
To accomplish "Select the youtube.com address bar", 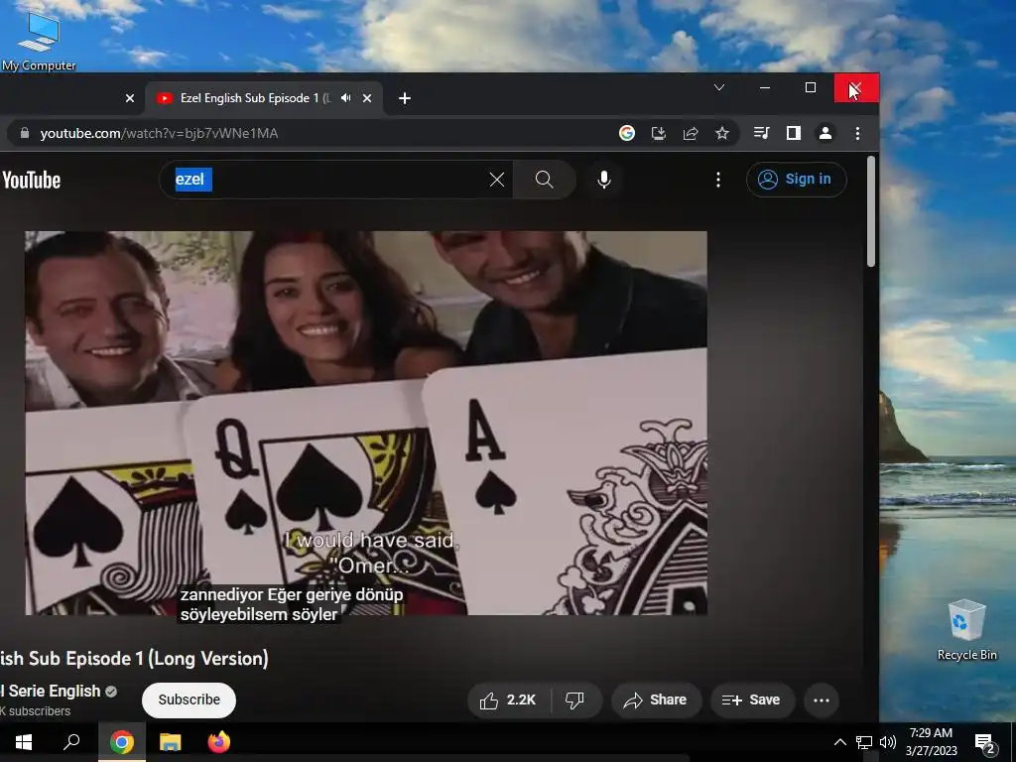I will click(x=317, y=134).
